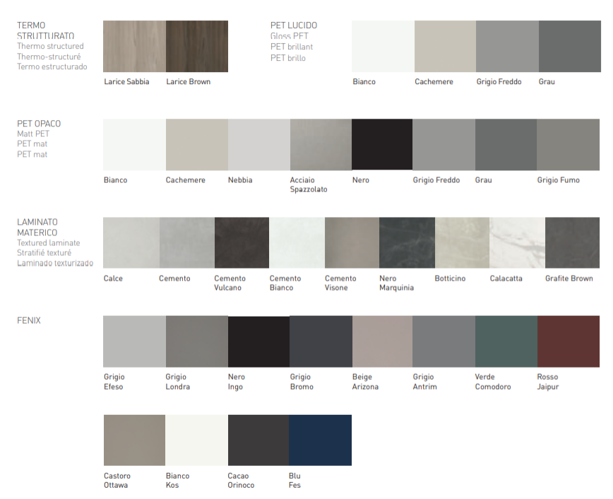This screenshot has height=499, width=613.
Task: Select the Botticino laminate swatch
Action: click(x=462, y=242)
